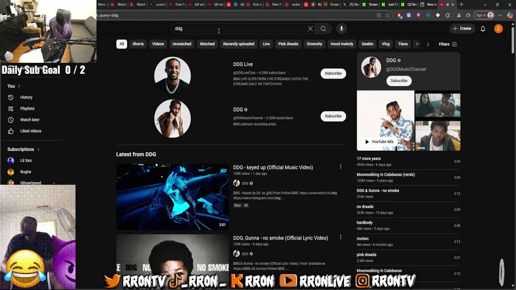
Task: Select the Hood melody filter chip
Action: pyautogui.click(x=342, y=44)
